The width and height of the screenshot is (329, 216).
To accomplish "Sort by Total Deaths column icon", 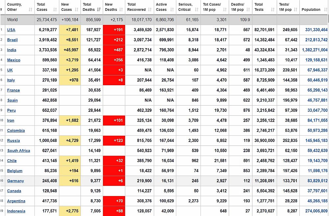I will pos(99,10).
